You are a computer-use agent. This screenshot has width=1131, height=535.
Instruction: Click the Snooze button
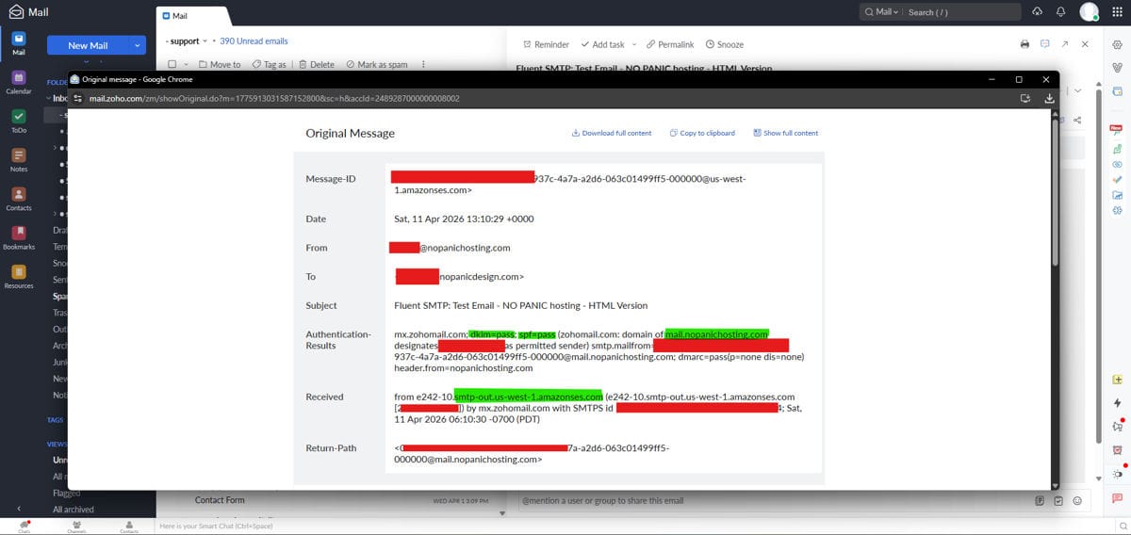(724, 44)
